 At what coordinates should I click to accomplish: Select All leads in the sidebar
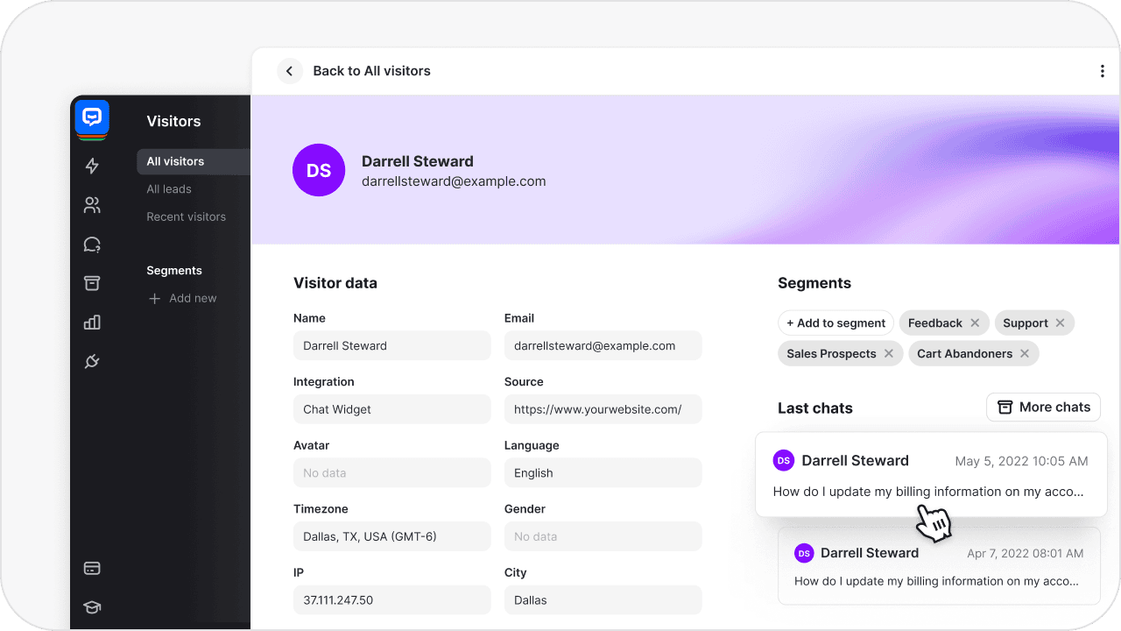point(168,188)
